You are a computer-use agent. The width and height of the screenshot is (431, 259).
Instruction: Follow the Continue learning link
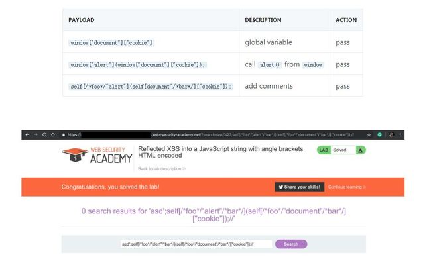[x=347, y=187]
